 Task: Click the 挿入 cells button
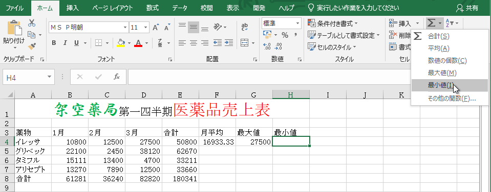403,23
